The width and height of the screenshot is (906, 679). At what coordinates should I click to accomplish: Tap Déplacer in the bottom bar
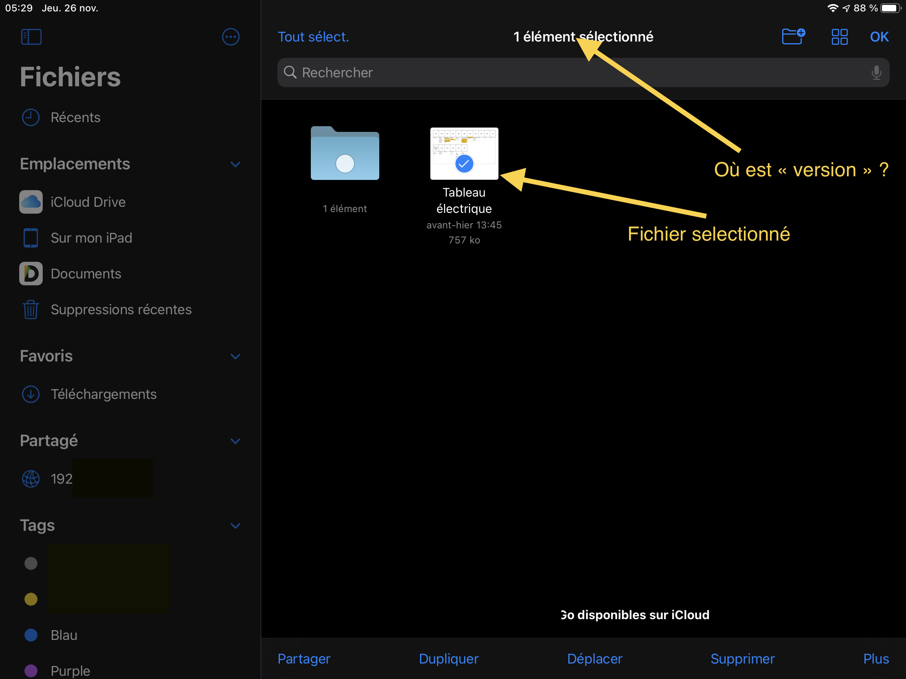pos(595,659)
